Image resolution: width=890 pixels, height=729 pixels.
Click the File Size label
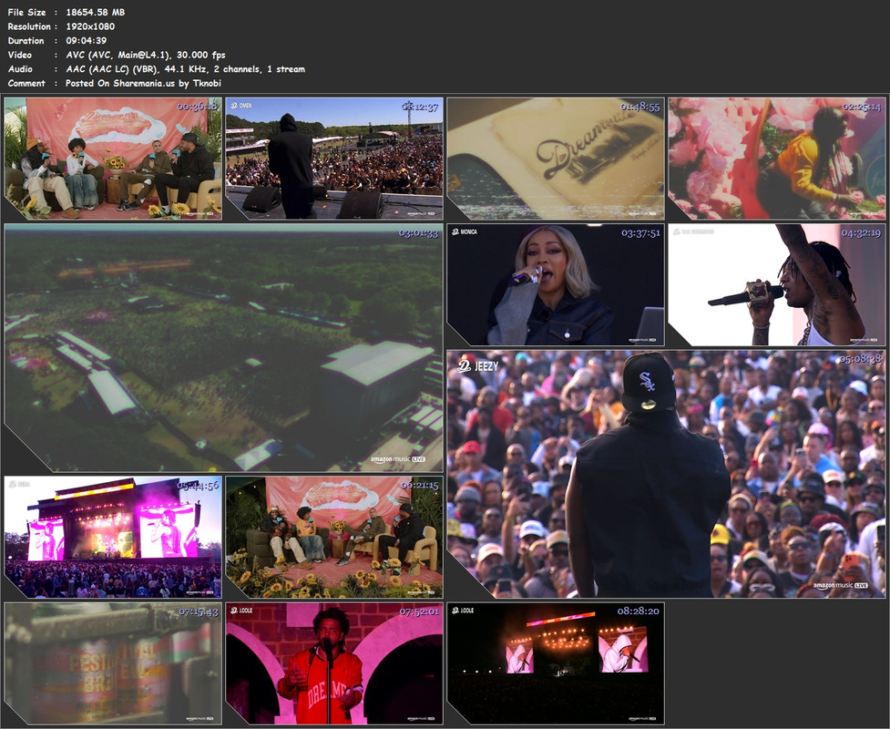click(x=26, y=12)
